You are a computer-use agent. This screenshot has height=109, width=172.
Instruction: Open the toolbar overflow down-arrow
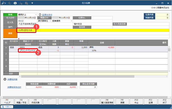click(x=32, y=3)
